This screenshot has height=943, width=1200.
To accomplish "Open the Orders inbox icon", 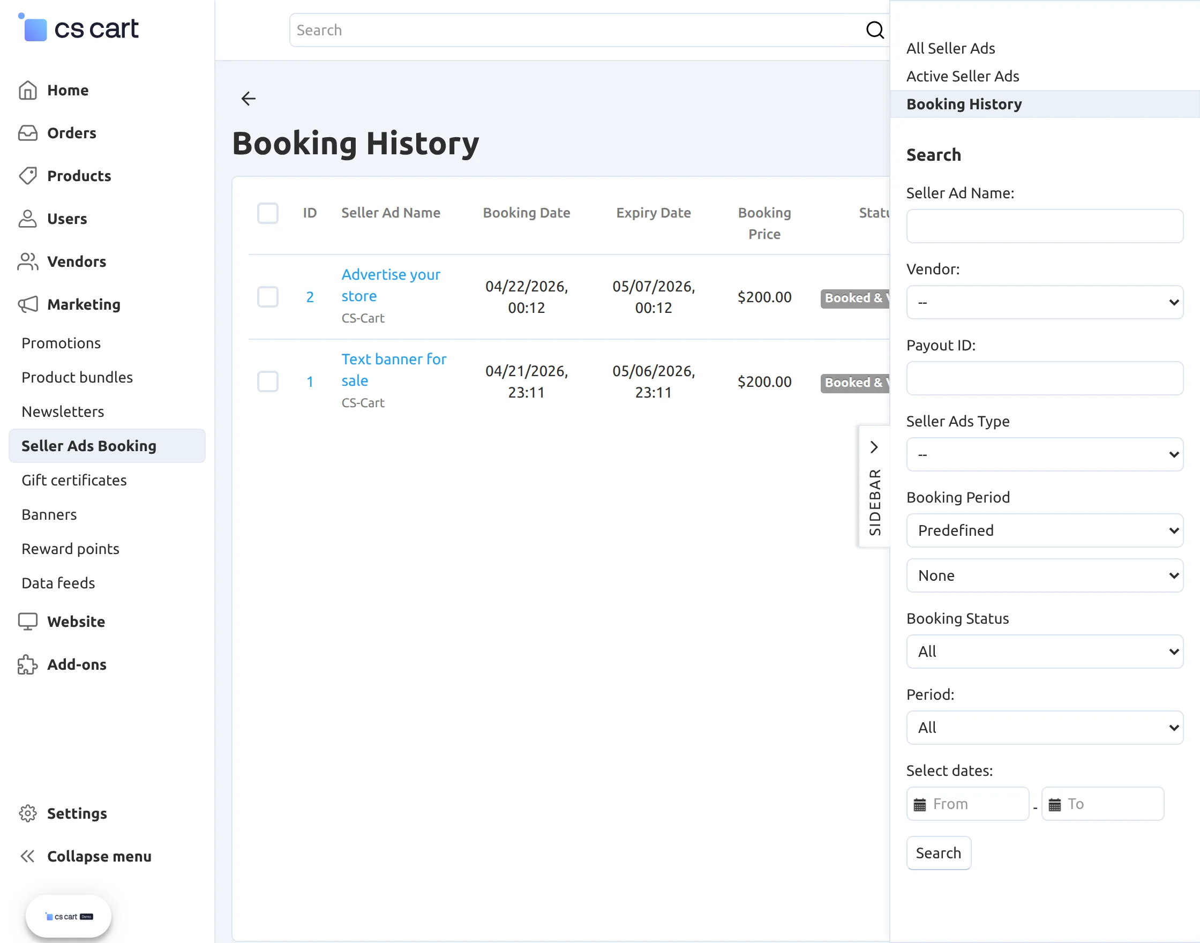I will 28,133.
